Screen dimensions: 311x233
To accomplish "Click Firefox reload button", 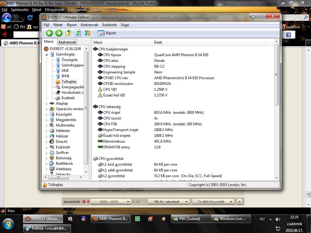I will point(30,18).
